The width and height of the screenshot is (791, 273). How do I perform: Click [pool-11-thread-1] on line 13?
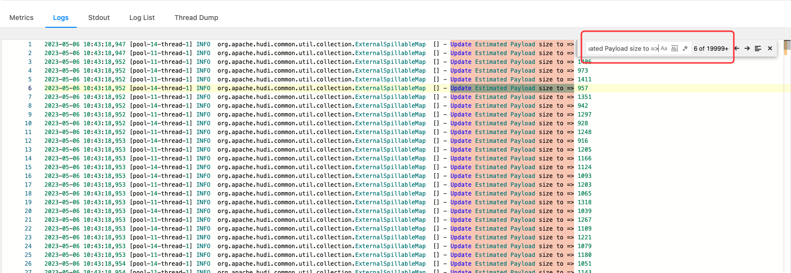(161, 150)
